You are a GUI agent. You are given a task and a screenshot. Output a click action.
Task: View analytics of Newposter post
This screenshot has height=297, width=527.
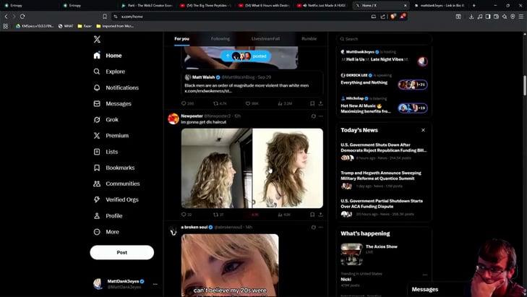(284, 215)
